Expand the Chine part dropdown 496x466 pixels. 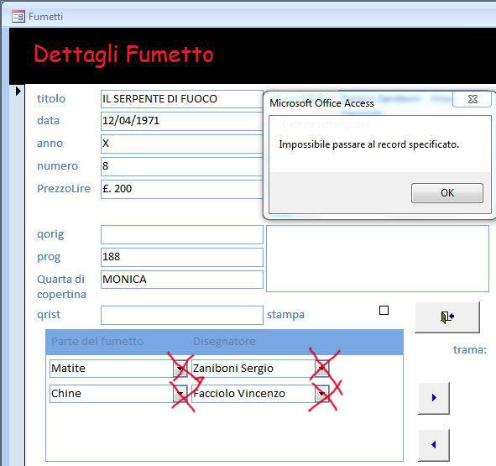pos(180,394)
